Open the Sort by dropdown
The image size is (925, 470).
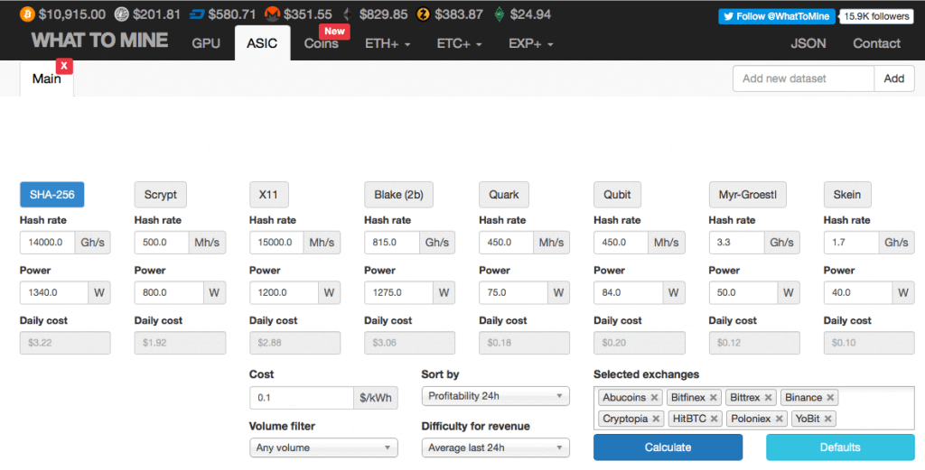click(x=495, y=396)
